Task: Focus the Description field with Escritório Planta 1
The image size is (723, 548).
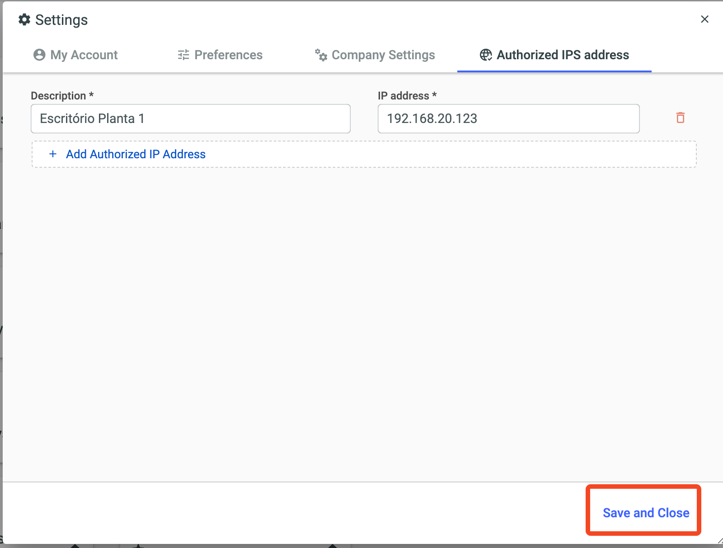Action: 190,118
